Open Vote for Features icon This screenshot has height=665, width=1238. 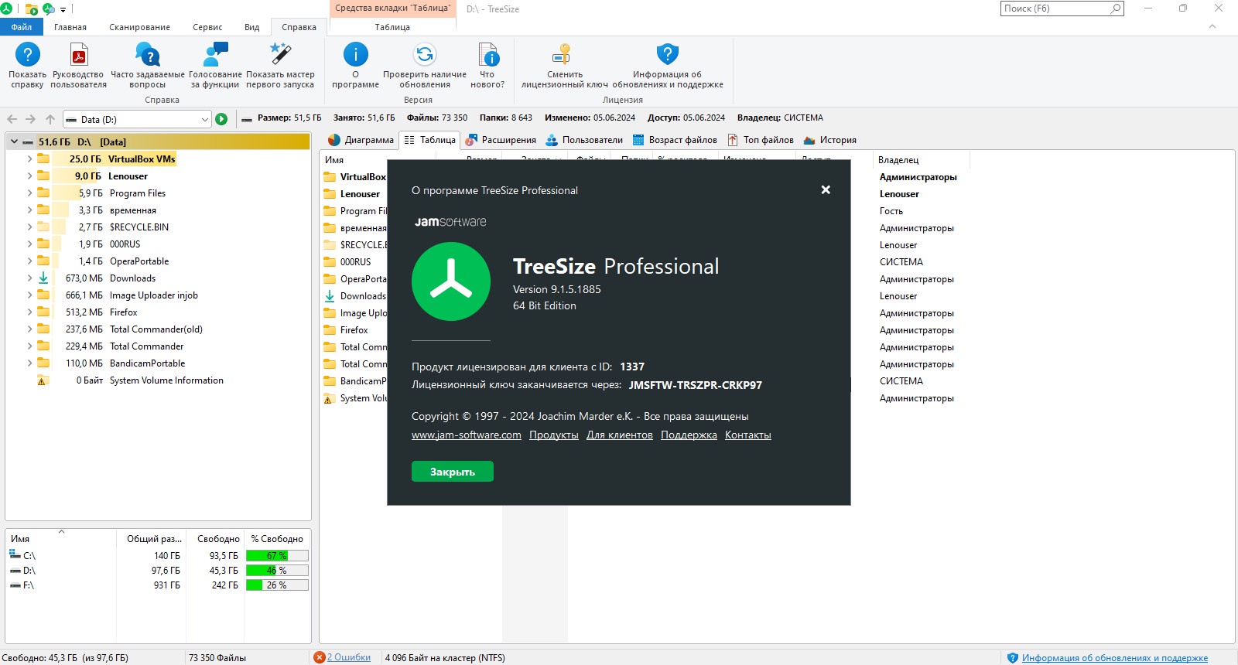(216, 55)
